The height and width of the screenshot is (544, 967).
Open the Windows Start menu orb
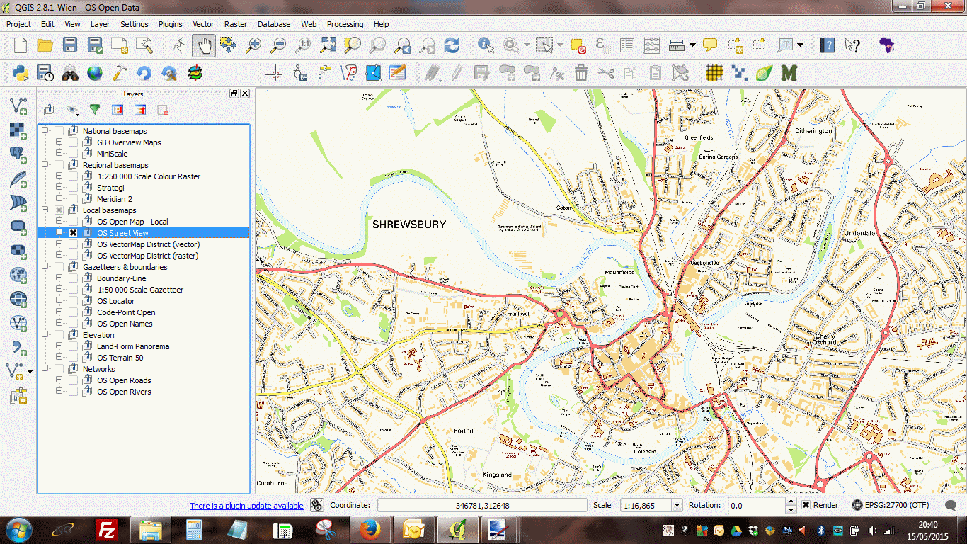(x=18, y=530)
